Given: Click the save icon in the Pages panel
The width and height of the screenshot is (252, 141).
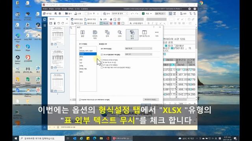Looking at the screenshot, I should [51, 23].
